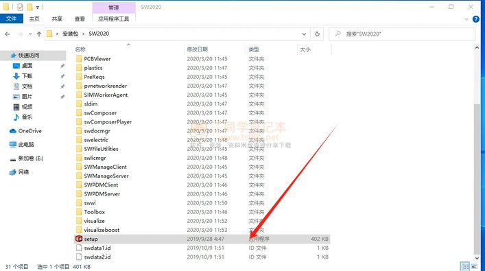Viewport: 485px width, 271px height.
Task: Switch to large icons view button
Action: point(474,266)
